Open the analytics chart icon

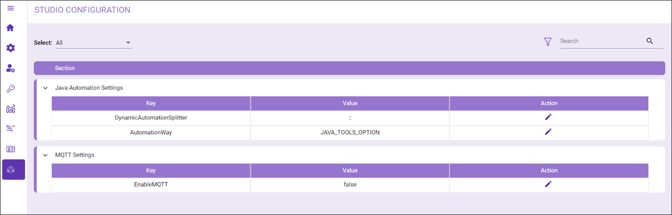point(11,109)
